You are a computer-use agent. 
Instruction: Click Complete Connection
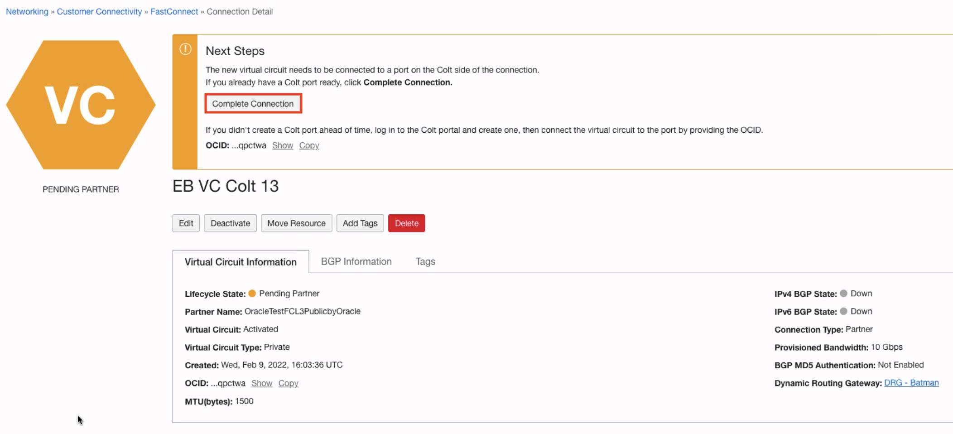click(x=253, y=103)
